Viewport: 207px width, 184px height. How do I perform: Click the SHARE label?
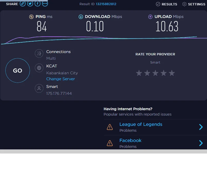pyautogui.click(x=12, y=4)
